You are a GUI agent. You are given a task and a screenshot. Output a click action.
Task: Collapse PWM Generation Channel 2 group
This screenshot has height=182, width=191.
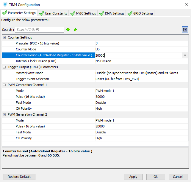pos(4,114)
